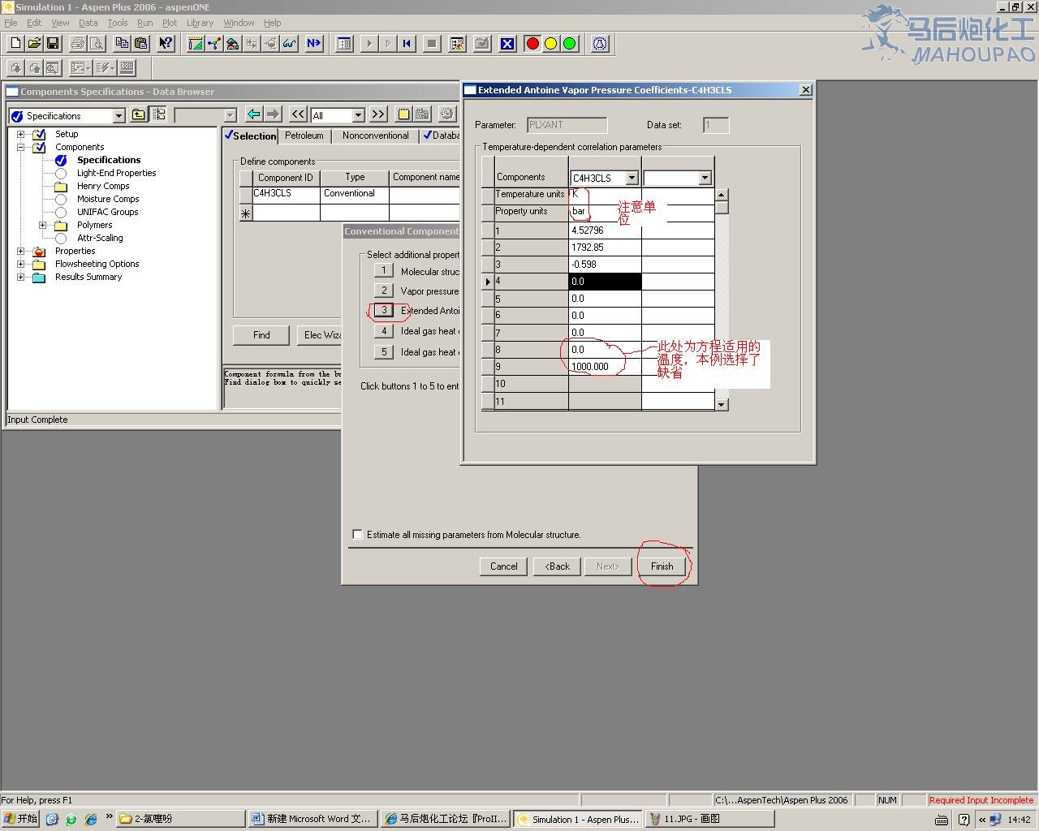The width and height of the screenshot is (1039, 831).
Task: Click the Open file toolbar icon
Action: pos(33,43)
